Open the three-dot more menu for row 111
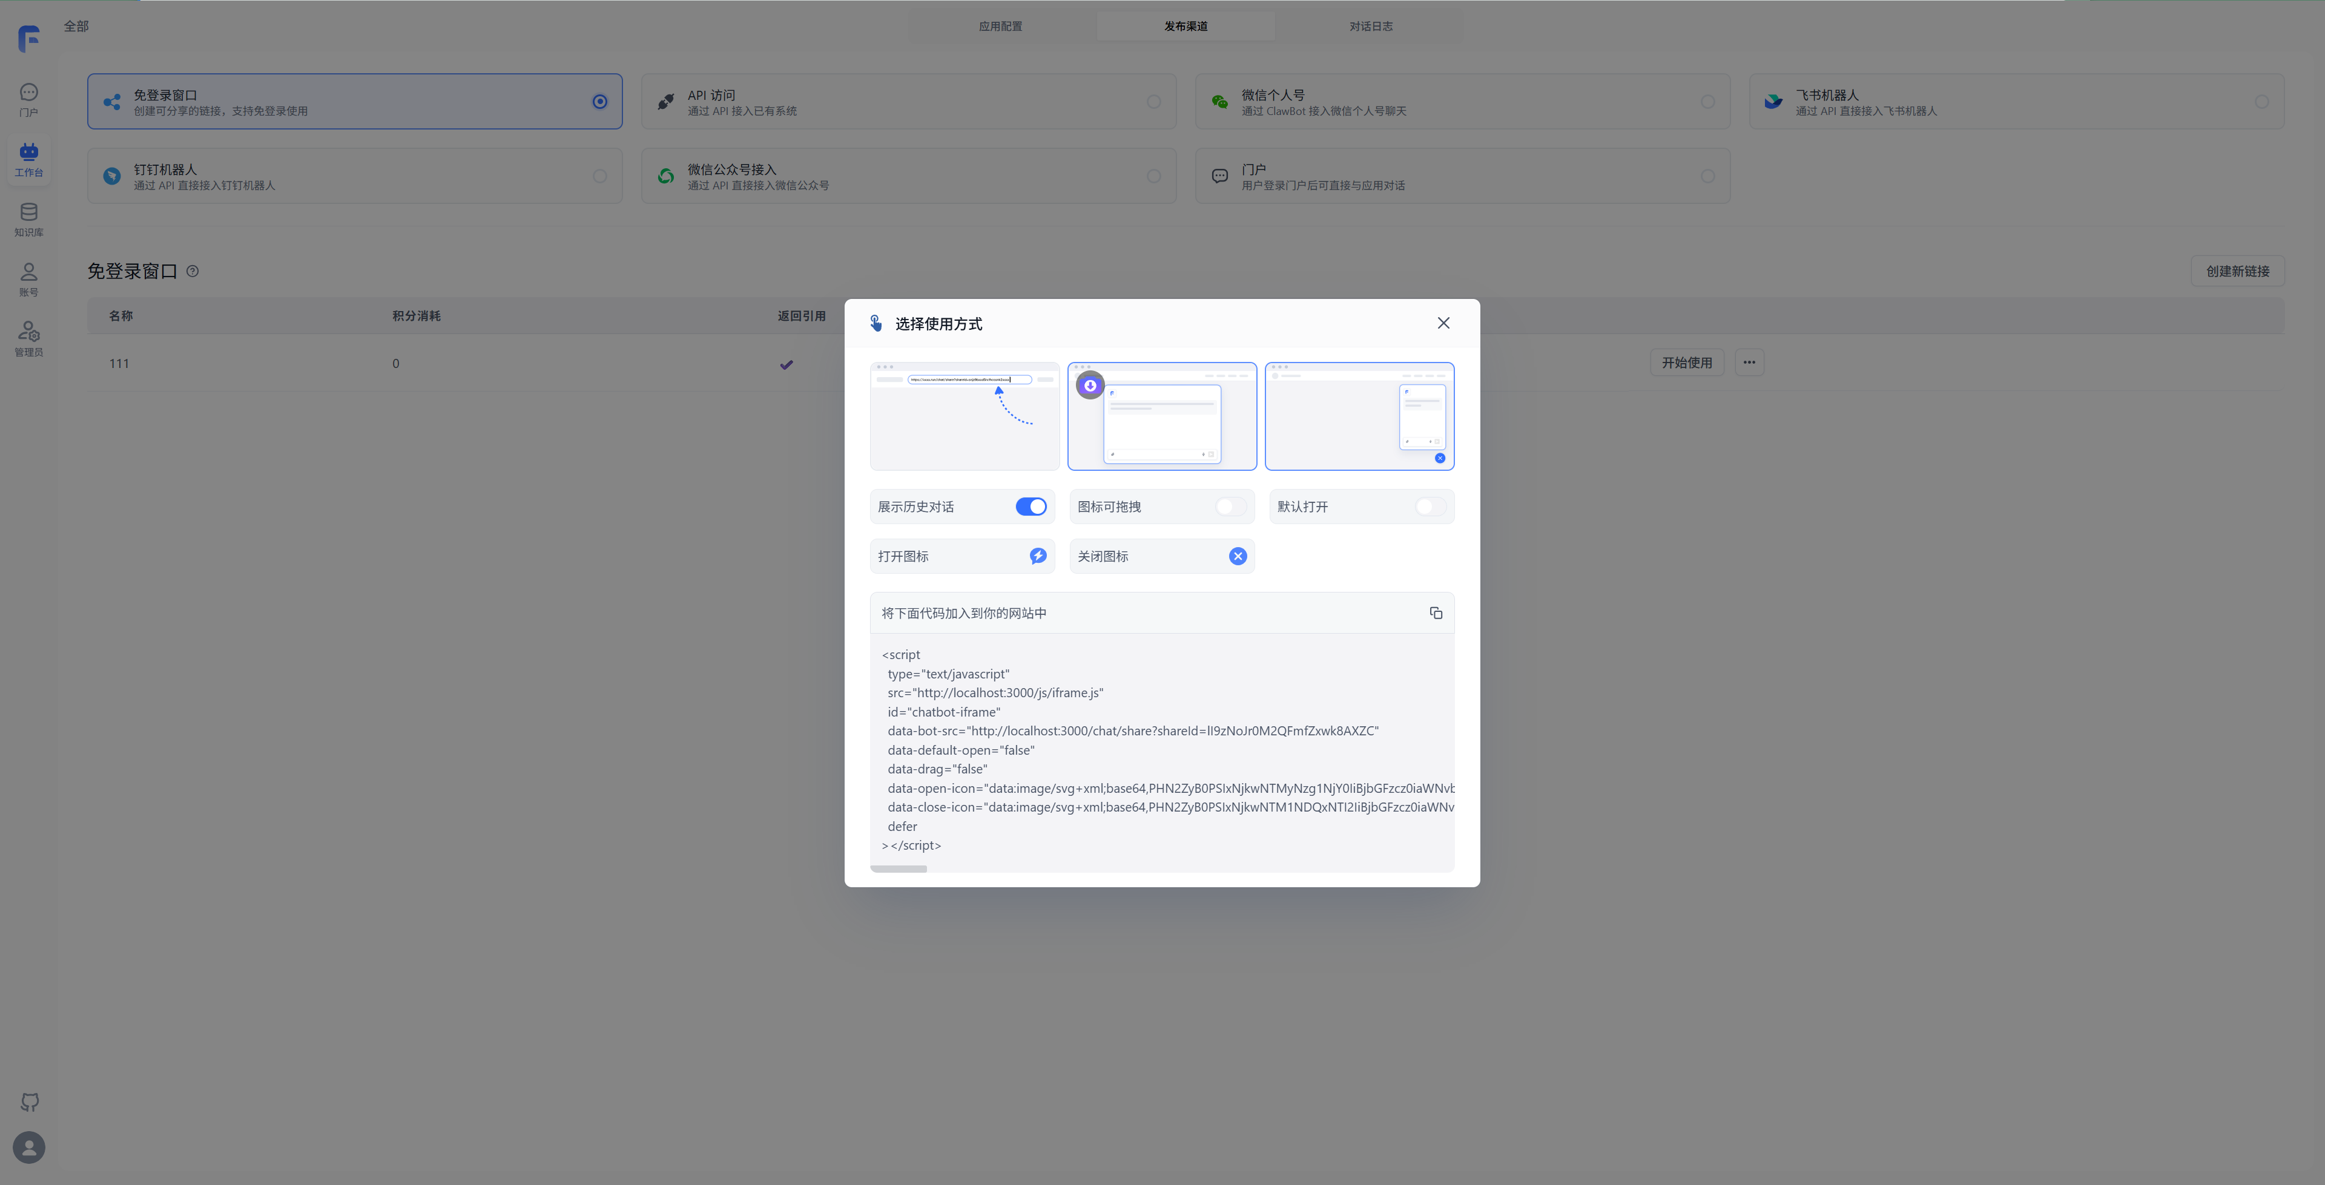Image resolution: width=2325 pixels, height=1185 pixels. (x=1749, y=363)
